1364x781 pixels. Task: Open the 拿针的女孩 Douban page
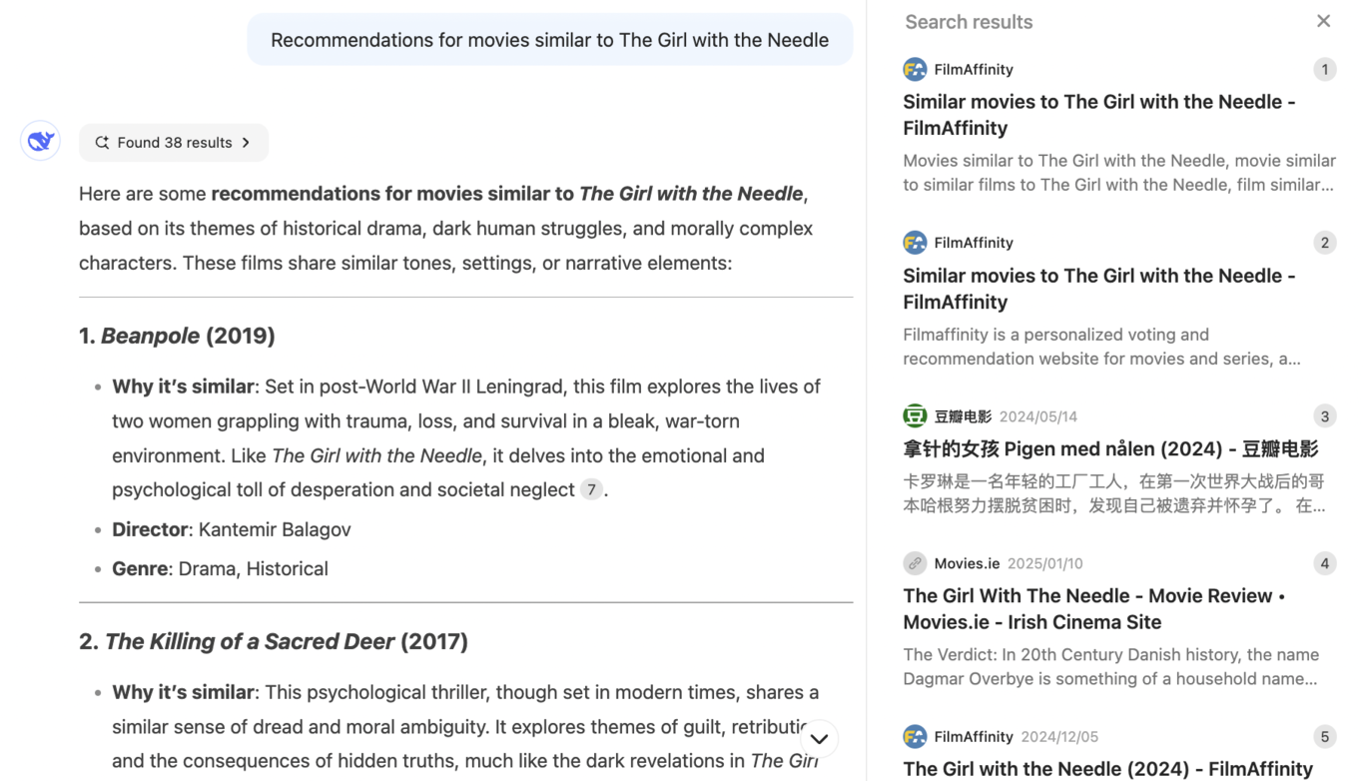click(1110, 449)
